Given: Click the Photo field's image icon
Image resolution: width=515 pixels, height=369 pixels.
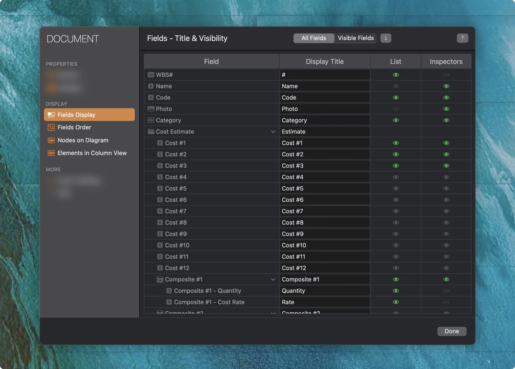Looking at the screenshot, I should tap(151, 108).
